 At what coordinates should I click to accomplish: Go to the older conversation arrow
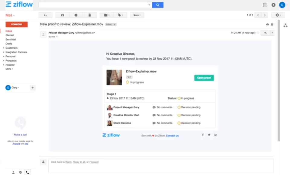[x=265, y=15]
